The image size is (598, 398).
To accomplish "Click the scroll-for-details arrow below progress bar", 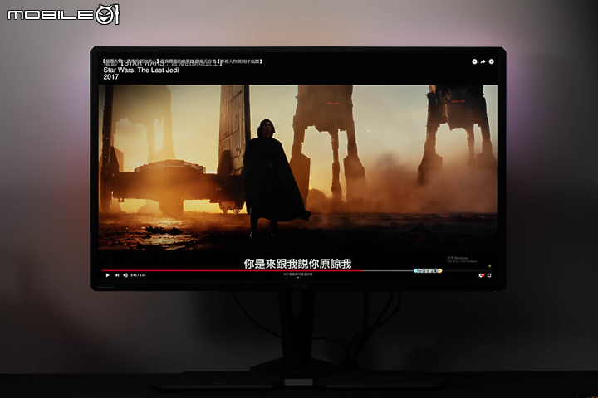I will click(298, 275).
